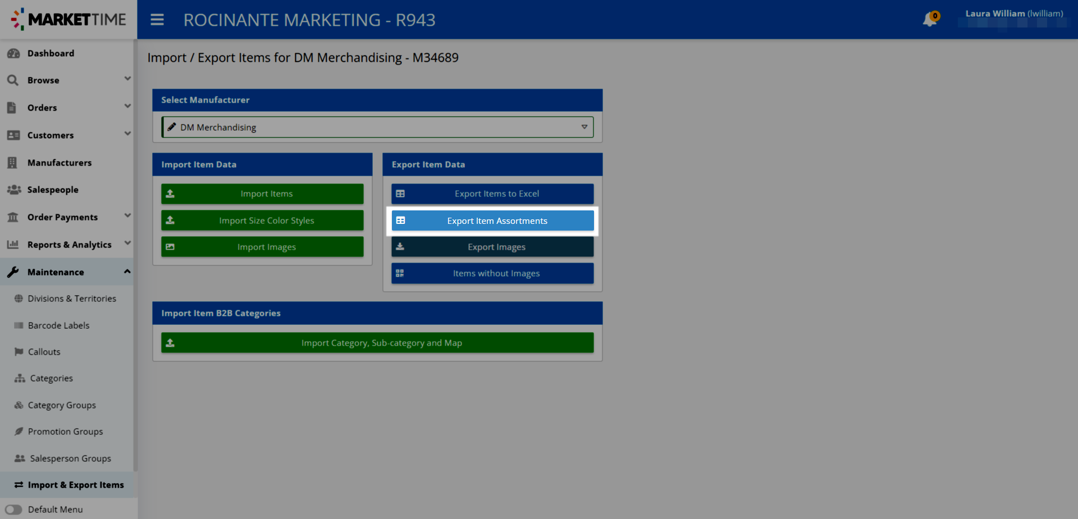Expand the Order Payments chevron

click(x=127, y=216)
